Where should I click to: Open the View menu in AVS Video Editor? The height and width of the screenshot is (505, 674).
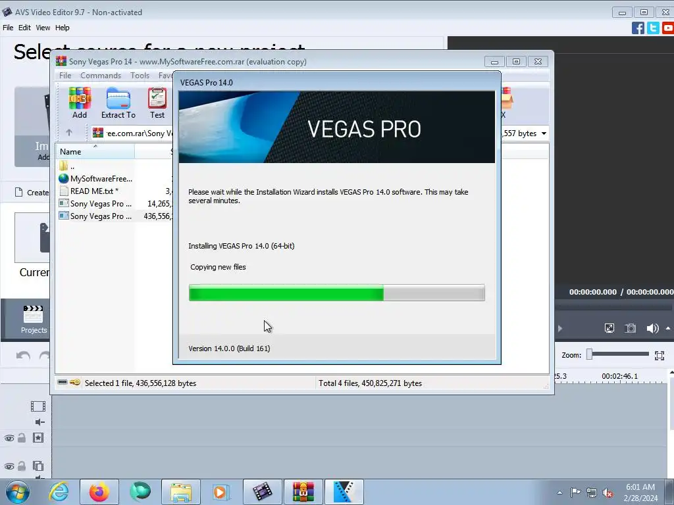43,28
